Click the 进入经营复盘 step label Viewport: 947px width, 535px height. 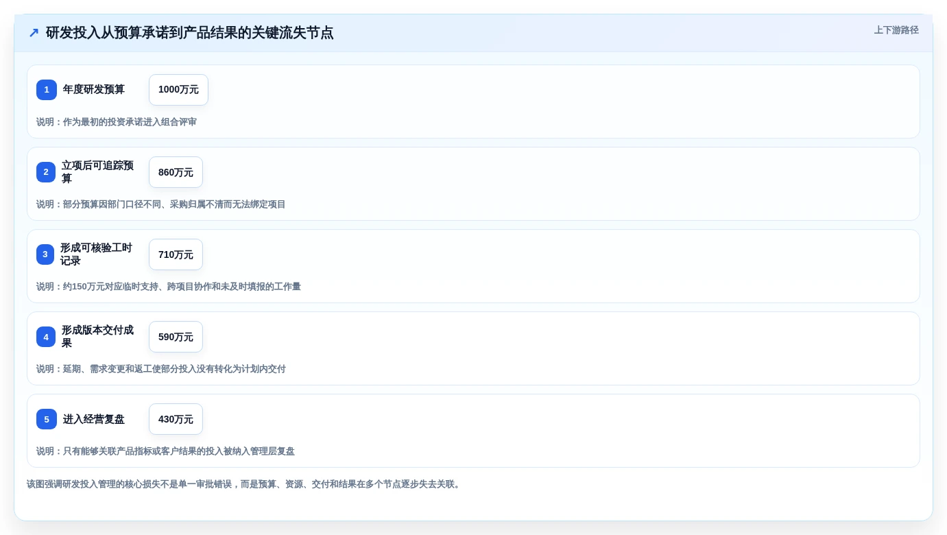point(94,419)
